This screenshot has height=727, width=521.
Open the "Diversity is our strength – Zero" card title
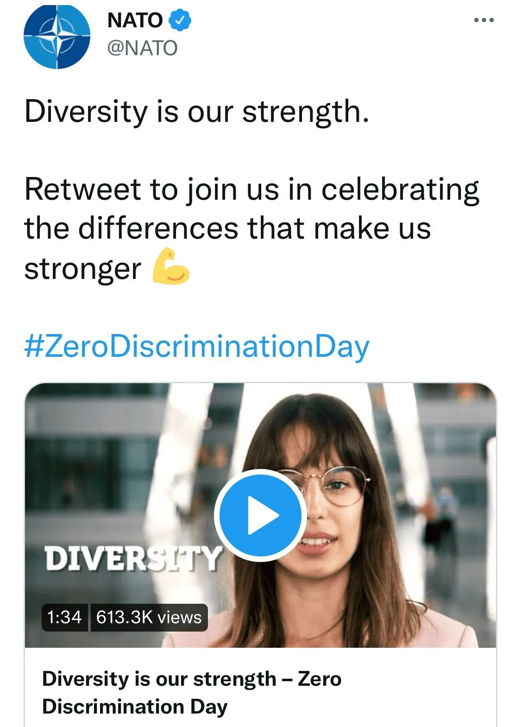192,679
